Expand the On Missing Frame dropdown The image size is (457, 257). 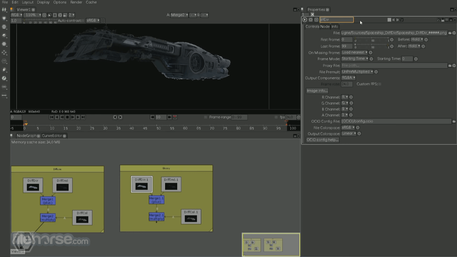(x=354, y=53)
